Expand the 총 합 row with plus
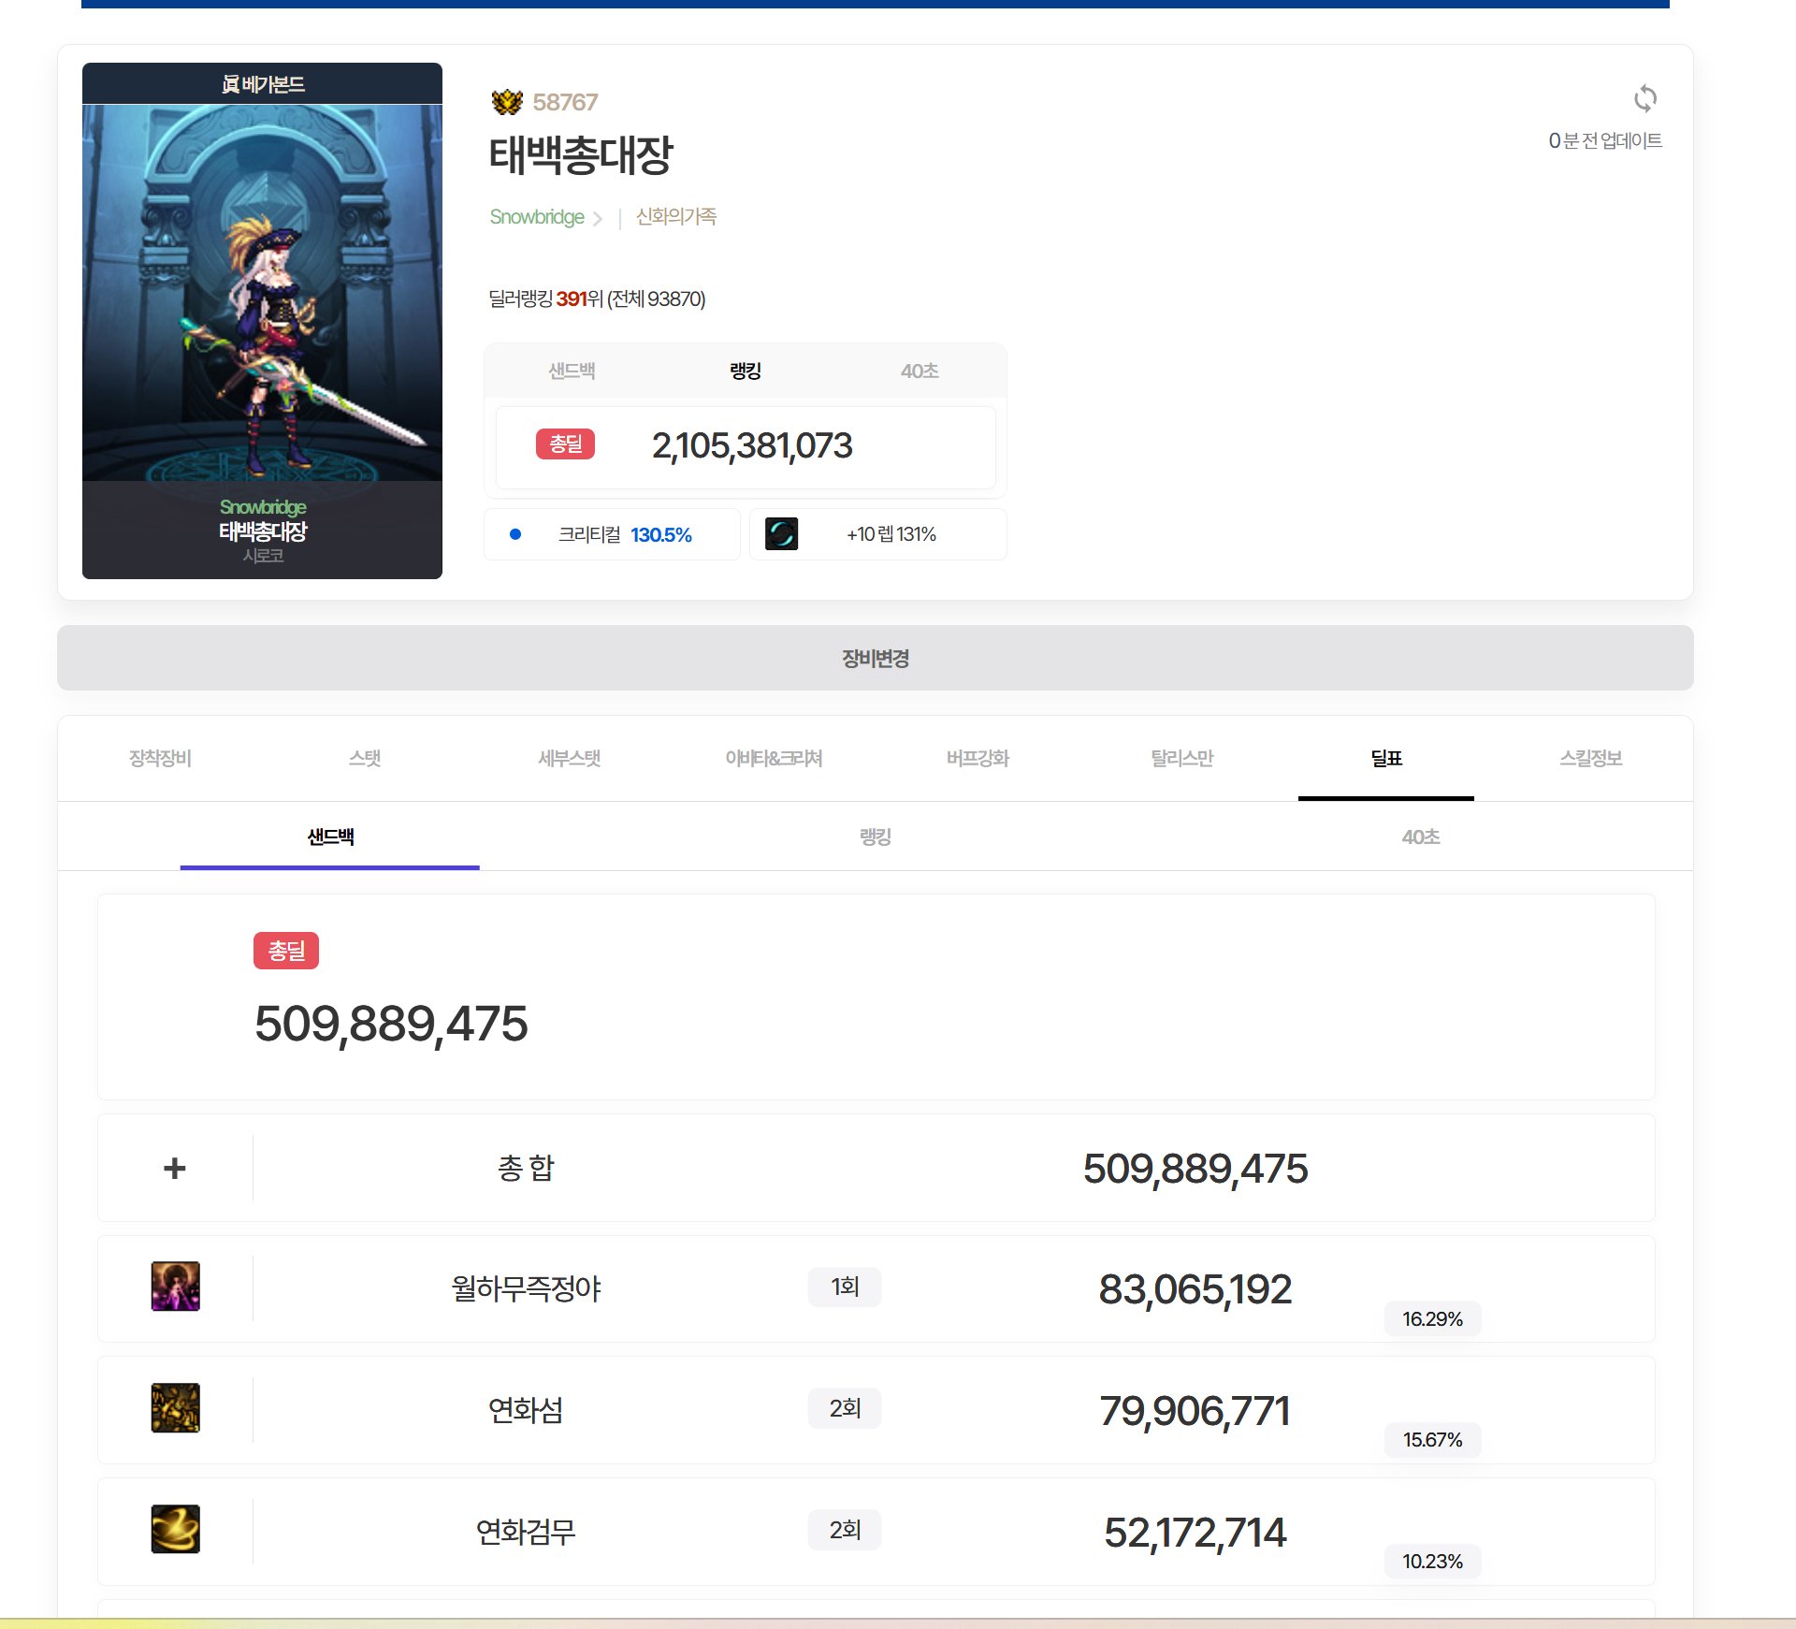Viewport: 1796px width, 1629px height. click(175, 1168)
